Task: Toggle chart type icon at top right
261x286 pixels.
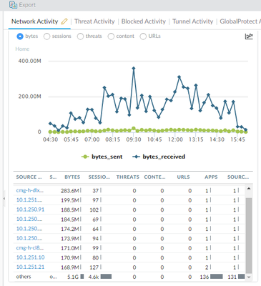Action: click(x=249, y=36)
